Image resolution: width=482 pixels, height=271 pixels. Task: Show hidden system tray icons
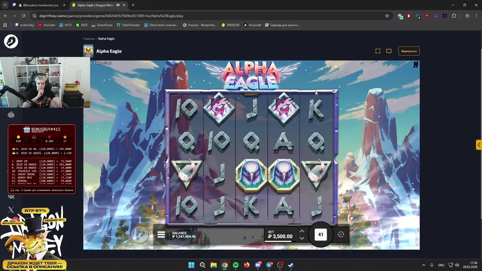pyautogui.click(x=424, y=265)
